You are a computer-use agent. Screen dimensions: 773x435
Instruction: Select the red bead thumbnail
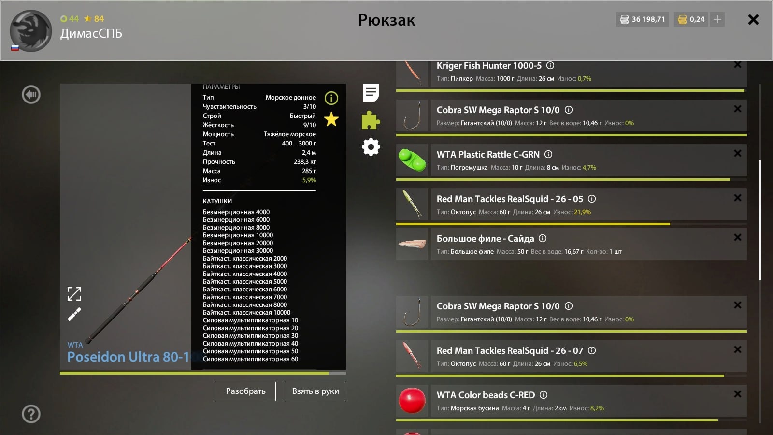pyautogui.click(x=412, y=401)
